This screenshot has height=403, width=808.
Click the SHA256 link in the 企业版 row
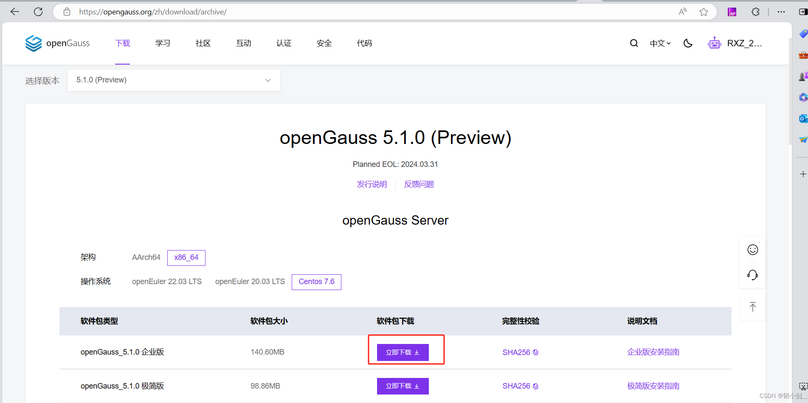point(516,352)
